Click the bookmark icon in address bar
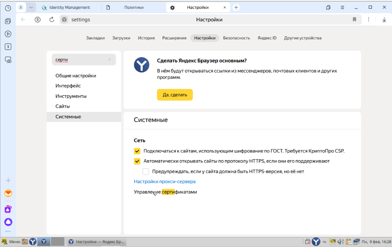 (355, 20)
